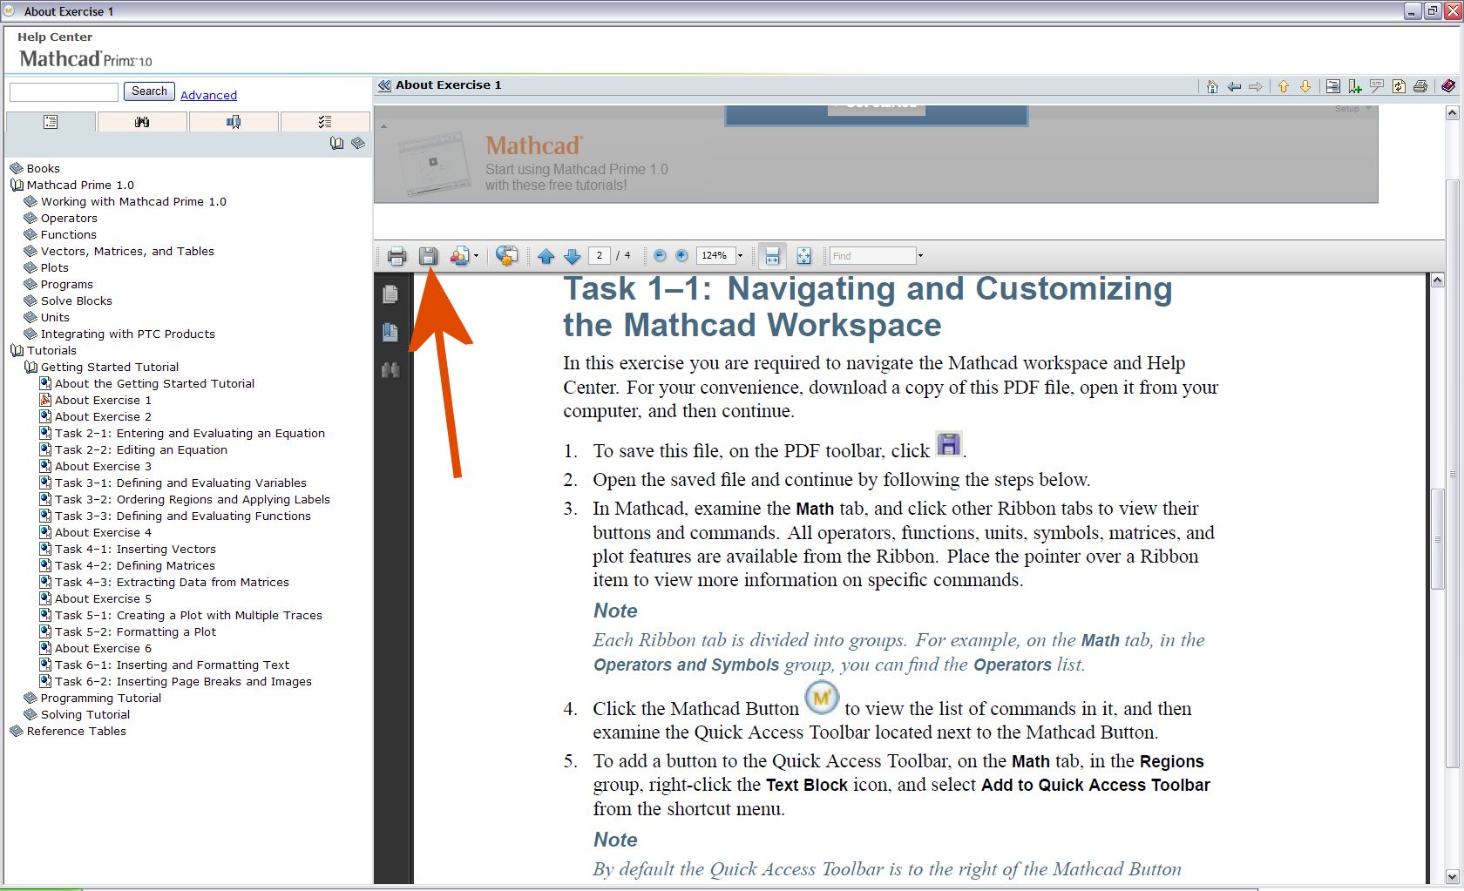Expand the Programming Tutorial book
The image size is (1464, 891).
30,698
